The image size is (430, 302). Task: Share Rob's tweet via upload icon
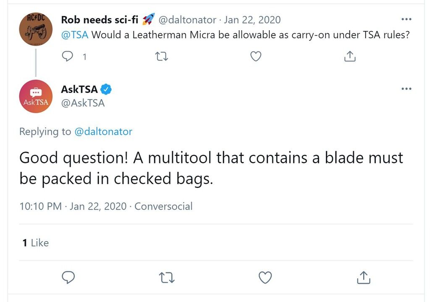350,56
